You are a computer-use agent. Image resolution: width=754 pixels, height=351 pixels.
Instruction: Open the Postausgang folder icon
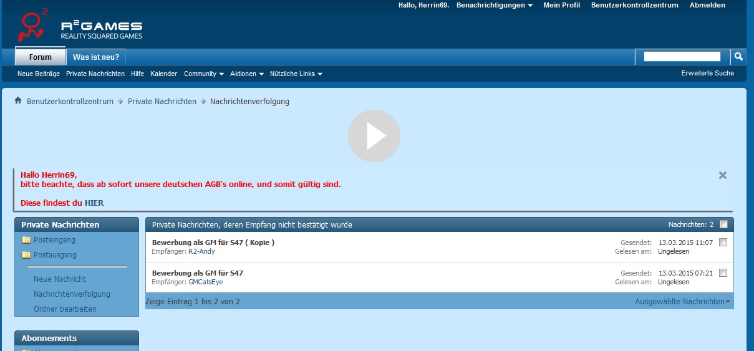pos(26,255)
